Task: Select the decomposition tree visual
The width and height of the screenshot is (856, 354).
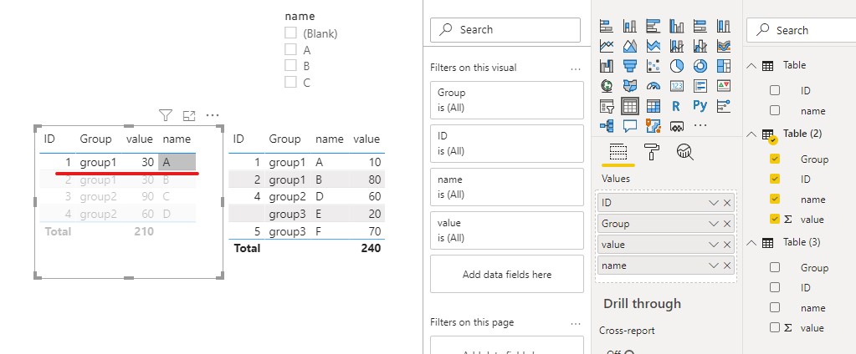Action: point(607,126)
